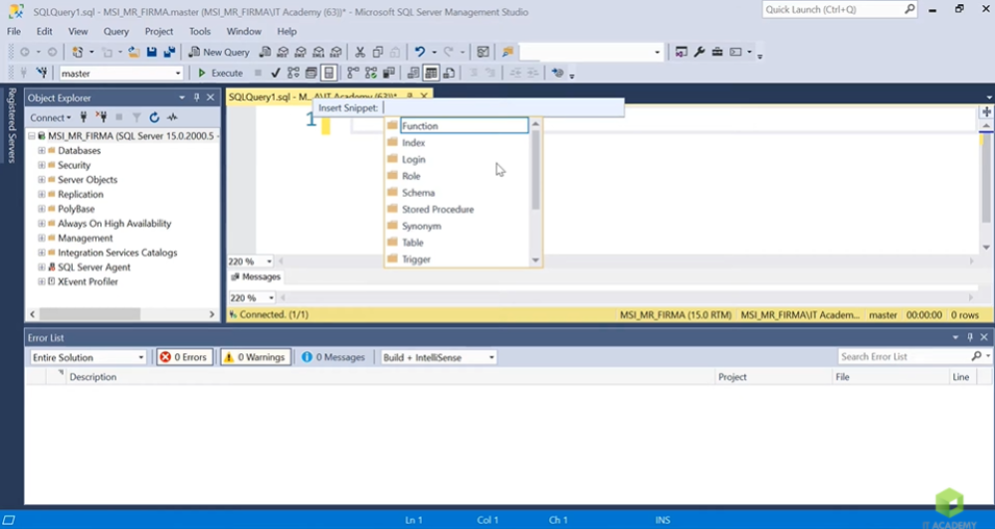Expand the Databases tree node
This screenshot has height=529, width=995.
[x=41, y=150]
